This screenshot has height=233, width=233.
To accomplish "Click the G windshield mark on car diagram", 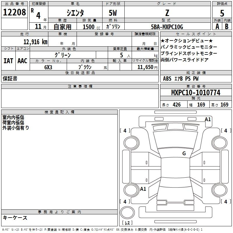I will point(184,153).
